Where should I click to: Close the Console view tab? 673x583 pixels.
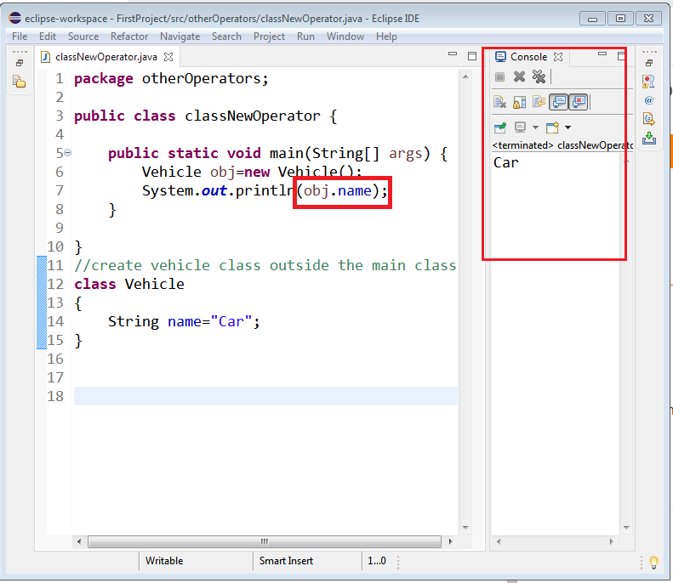(x=558, y=57)
